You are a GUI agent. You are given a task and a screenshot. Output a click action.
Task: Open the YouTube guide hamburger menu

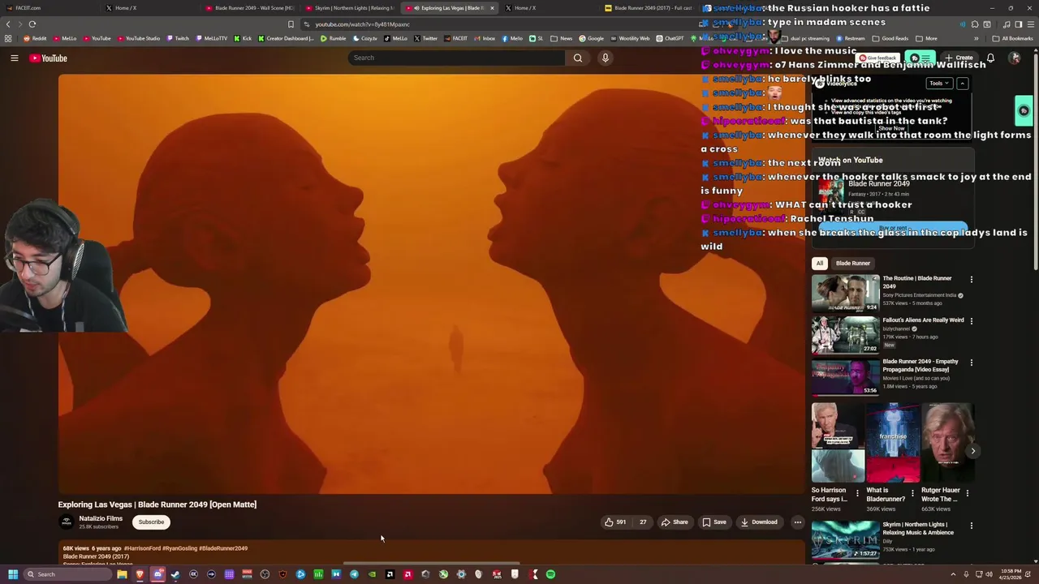pos(14,58)
